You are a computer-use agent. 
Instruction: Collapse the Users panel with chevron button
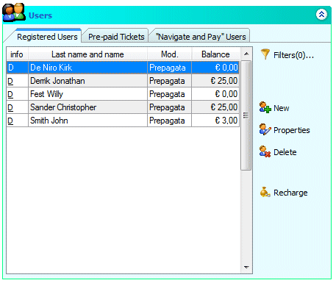pyautogui.click(x=321, y=15)
